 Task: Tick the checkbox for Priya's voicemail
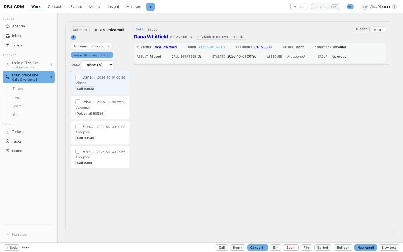78,102
